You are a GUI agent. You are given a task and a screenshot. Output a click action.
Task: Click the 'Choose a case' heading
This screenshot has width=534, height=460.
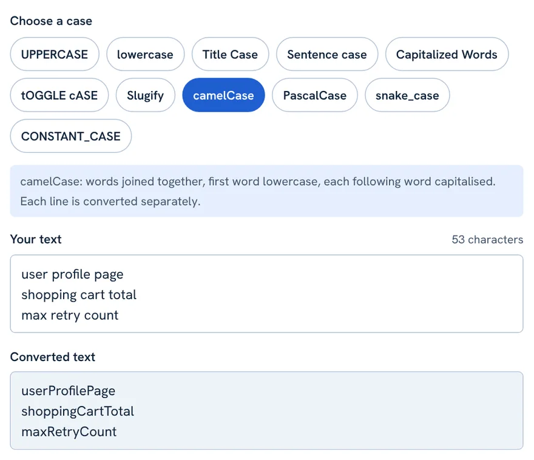pyautogui.click(x=51, y=21)
